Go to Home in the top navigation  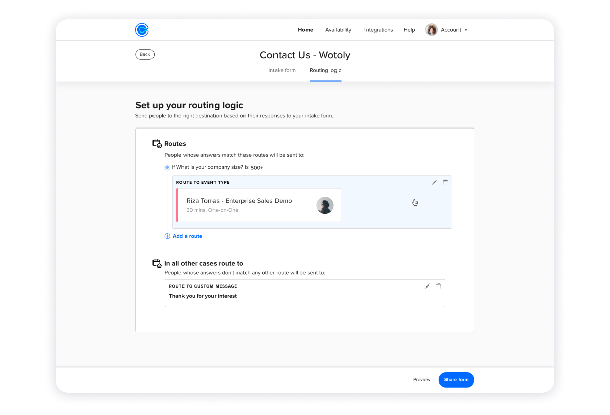[x=306, y=30]
